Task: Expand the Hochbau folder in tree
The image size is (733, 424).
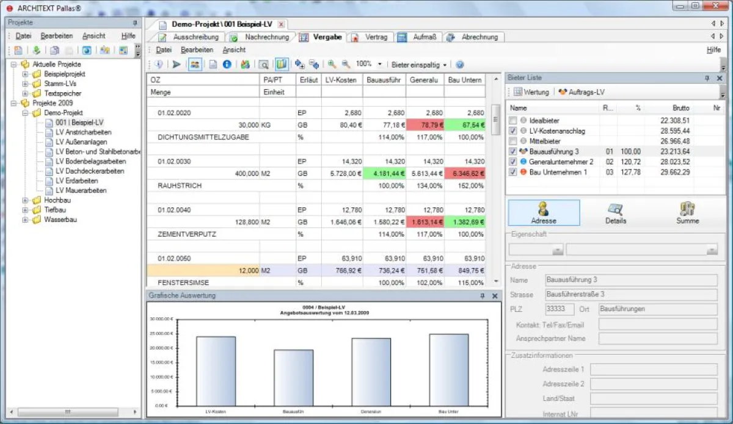Action: coord(26,200)
